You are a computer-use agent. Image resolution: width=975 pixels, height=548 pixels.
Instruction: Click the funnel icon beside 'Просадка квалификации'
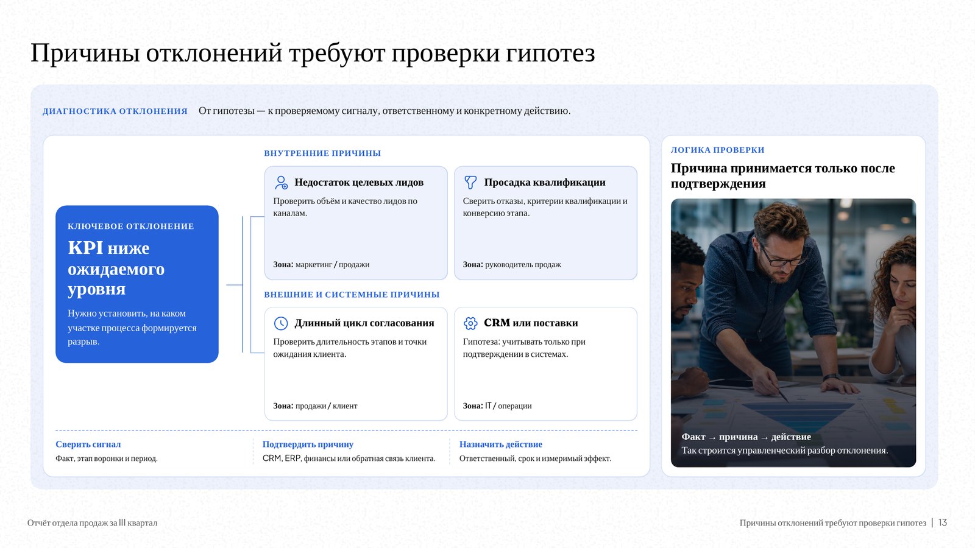(470, 182)
